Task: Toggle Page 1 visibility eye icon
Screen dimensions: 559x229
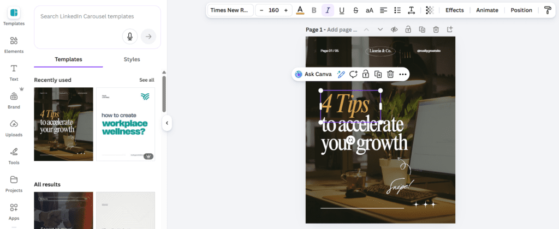Action: (x=394, y=29)
